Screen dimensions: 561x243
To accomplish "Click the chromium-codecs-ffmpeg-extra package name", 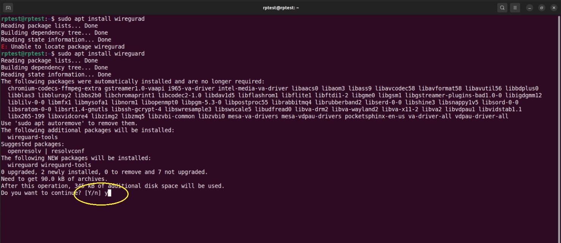I will tap(54, 89).
